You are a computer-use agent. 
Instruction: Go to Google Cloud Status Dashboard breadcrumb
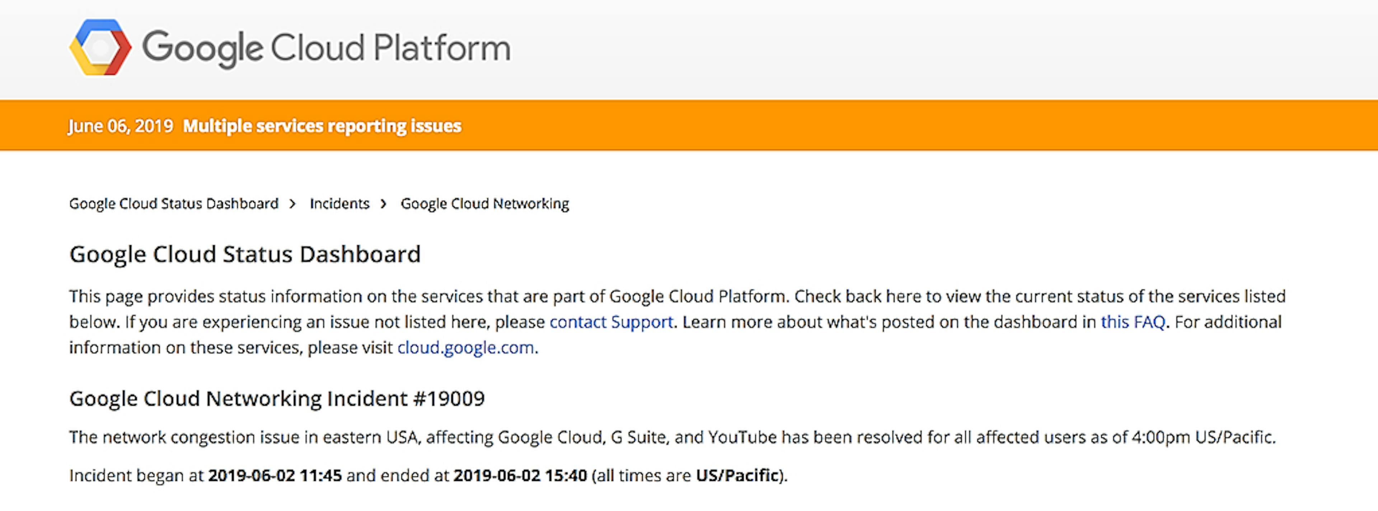[x=174, y=204]
